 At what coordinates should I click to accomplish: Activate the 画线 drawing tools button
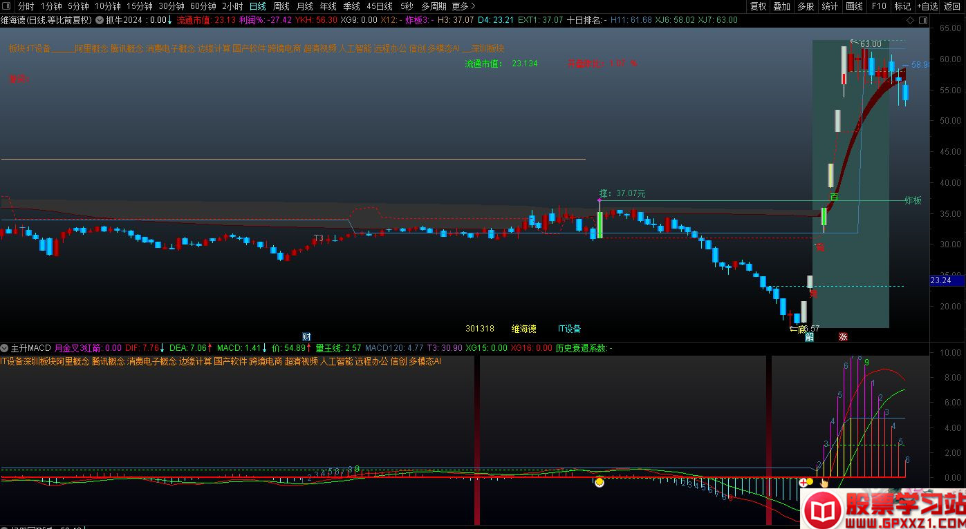[854, 6]
